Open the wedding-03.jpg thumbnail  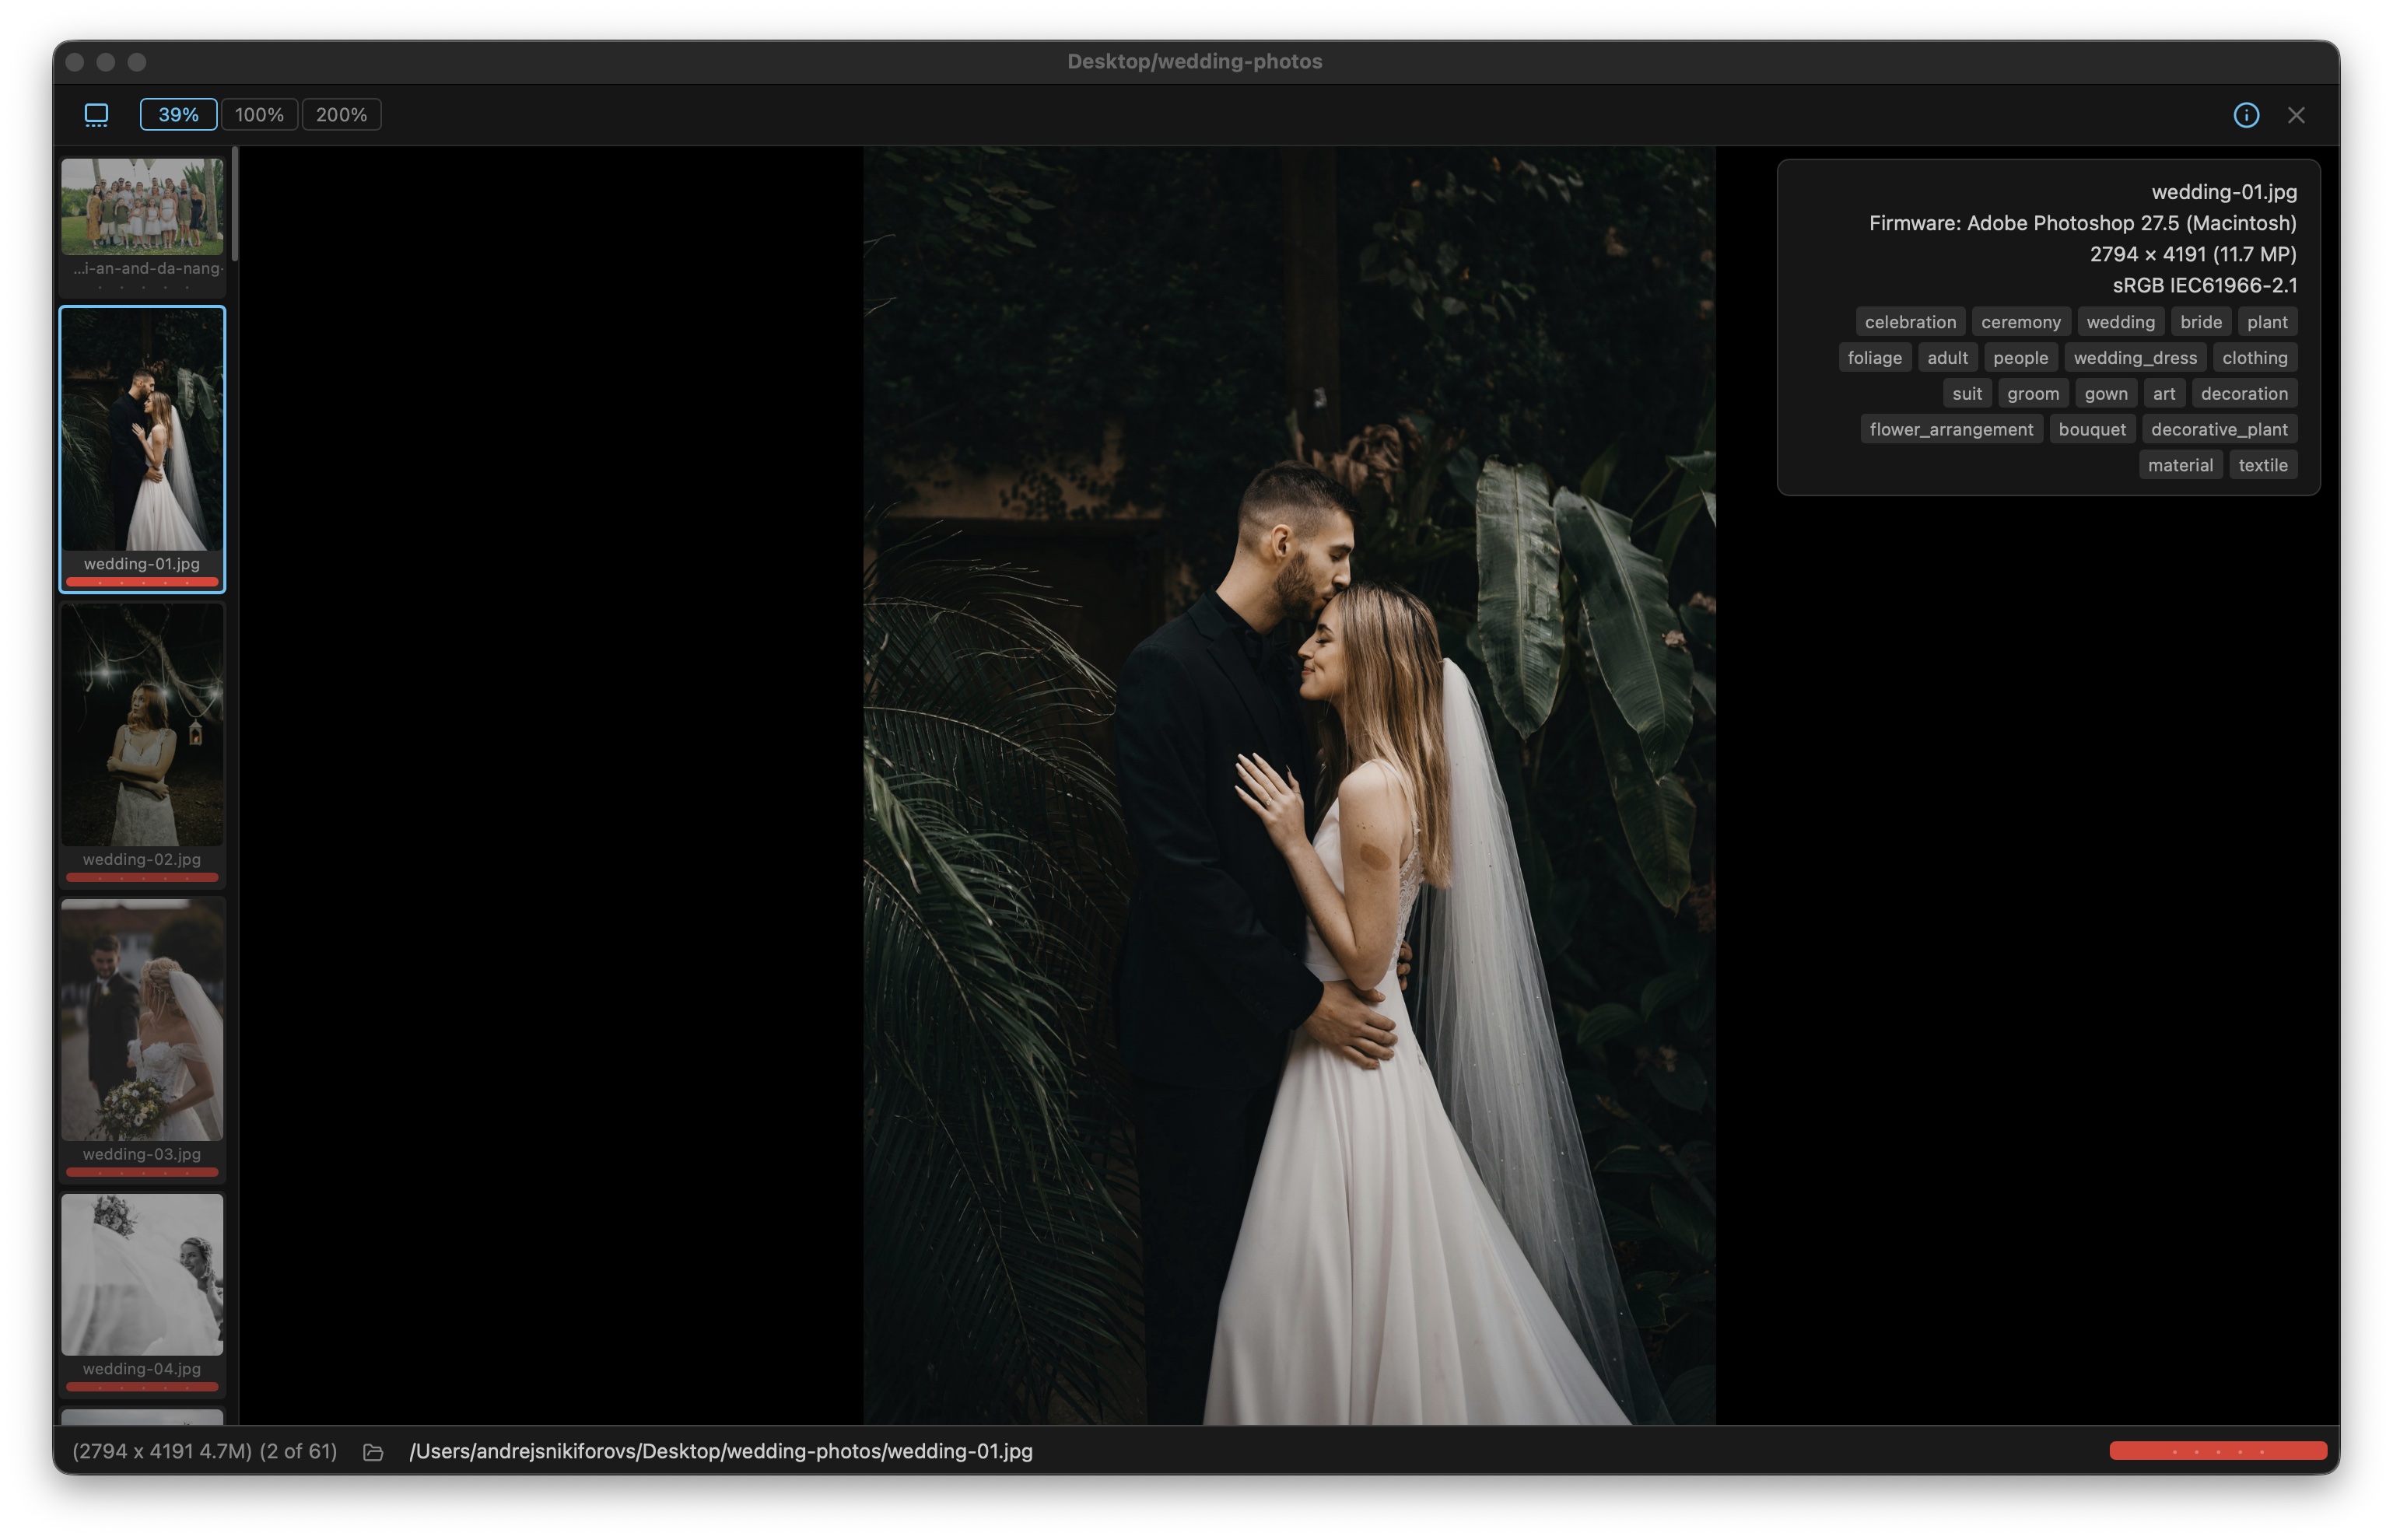[142, 1020]
